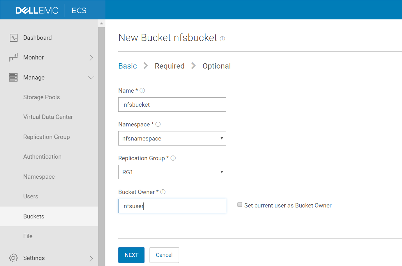The image size is (402, 266).
Task: Click the info icon next to Namespace
Action: [x=158, y=124]
